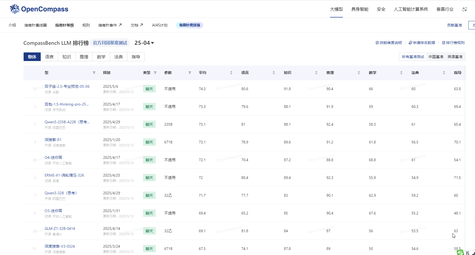Select 中国基准 benchmark filter
Image resolution: width=475 pixels, height=255 pixels.
click(436, 57)
